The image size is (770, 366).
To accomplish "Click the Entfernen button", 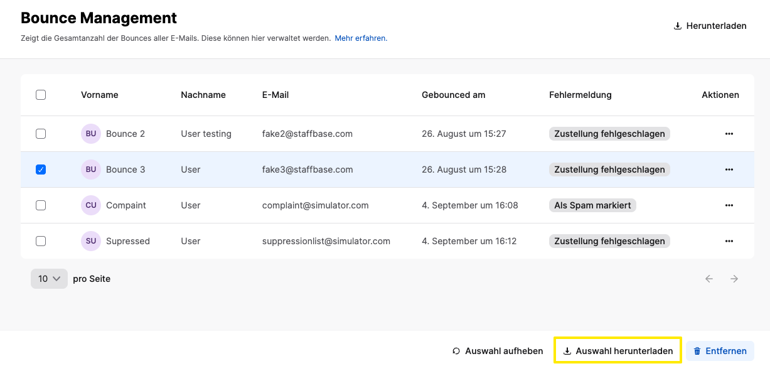I will point(720,351).
